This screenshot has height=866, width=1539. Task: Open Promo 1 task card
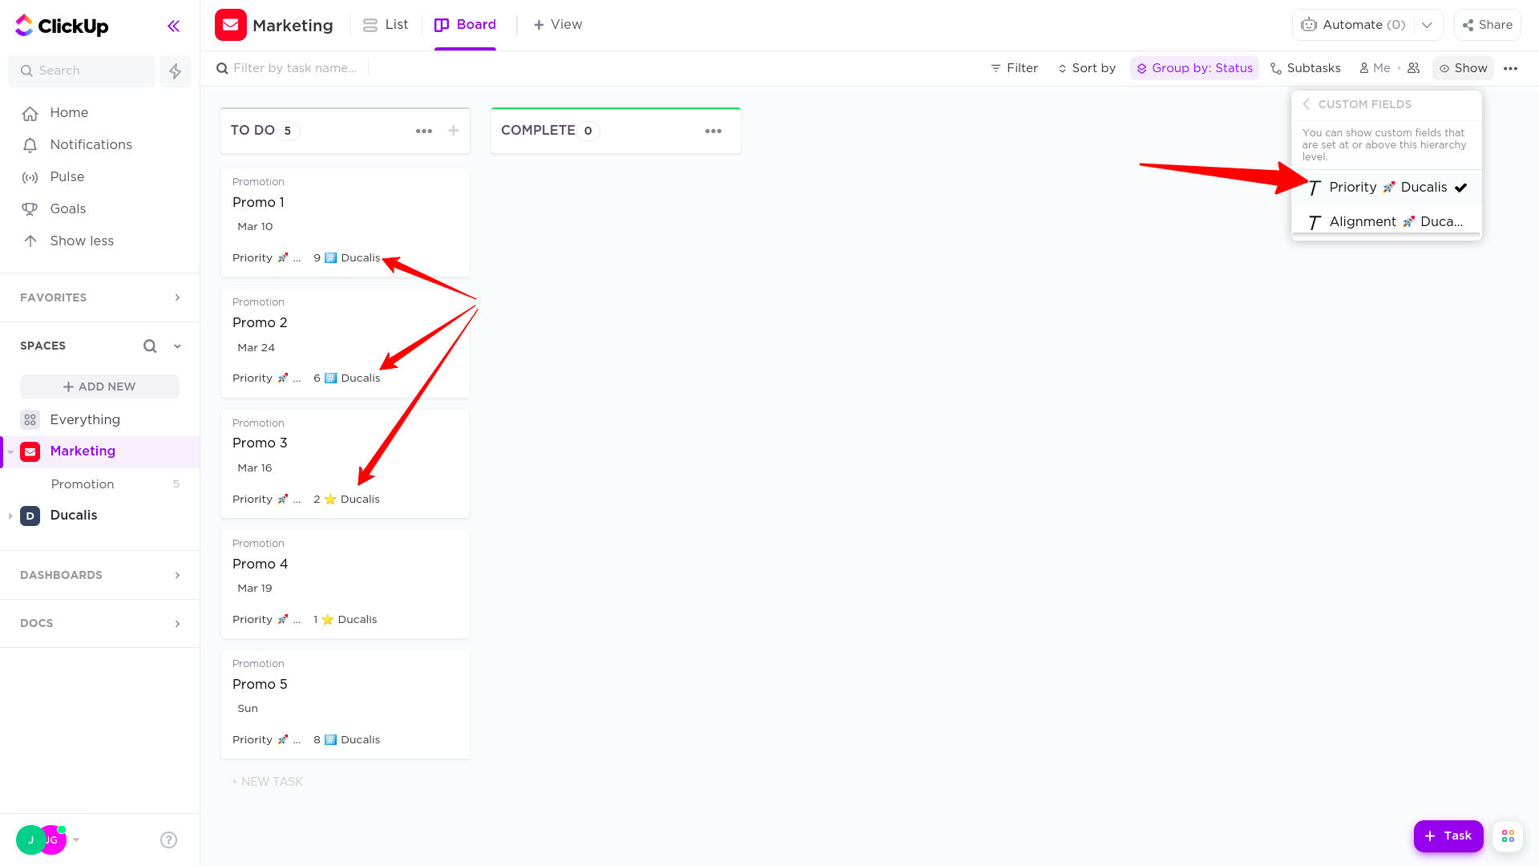tap(345, 222)
